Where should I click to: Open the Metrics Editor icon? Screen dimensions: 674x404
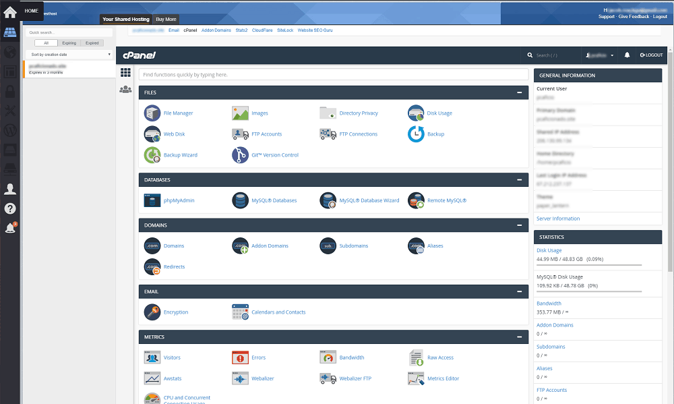click(416, 378)
